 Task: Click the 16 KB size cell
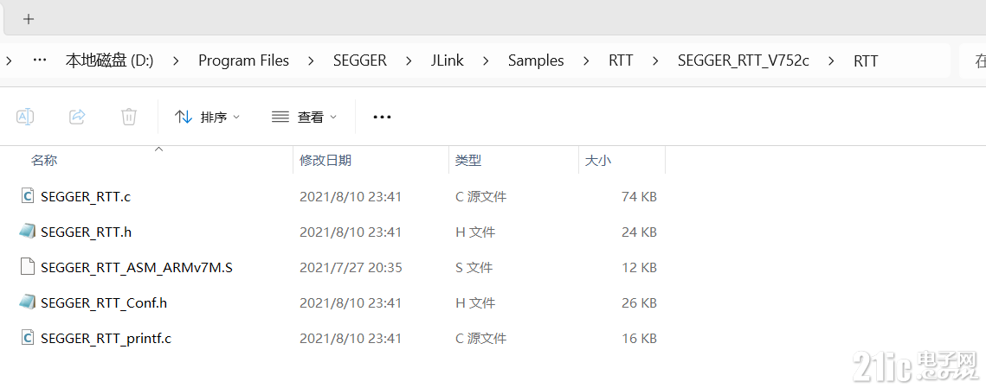pyautogui.click(x=639, y=339)
